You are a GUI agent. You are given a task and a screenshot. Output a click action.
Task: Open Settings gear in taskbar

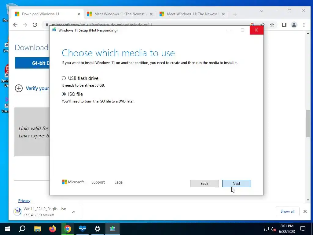(98, 229)
